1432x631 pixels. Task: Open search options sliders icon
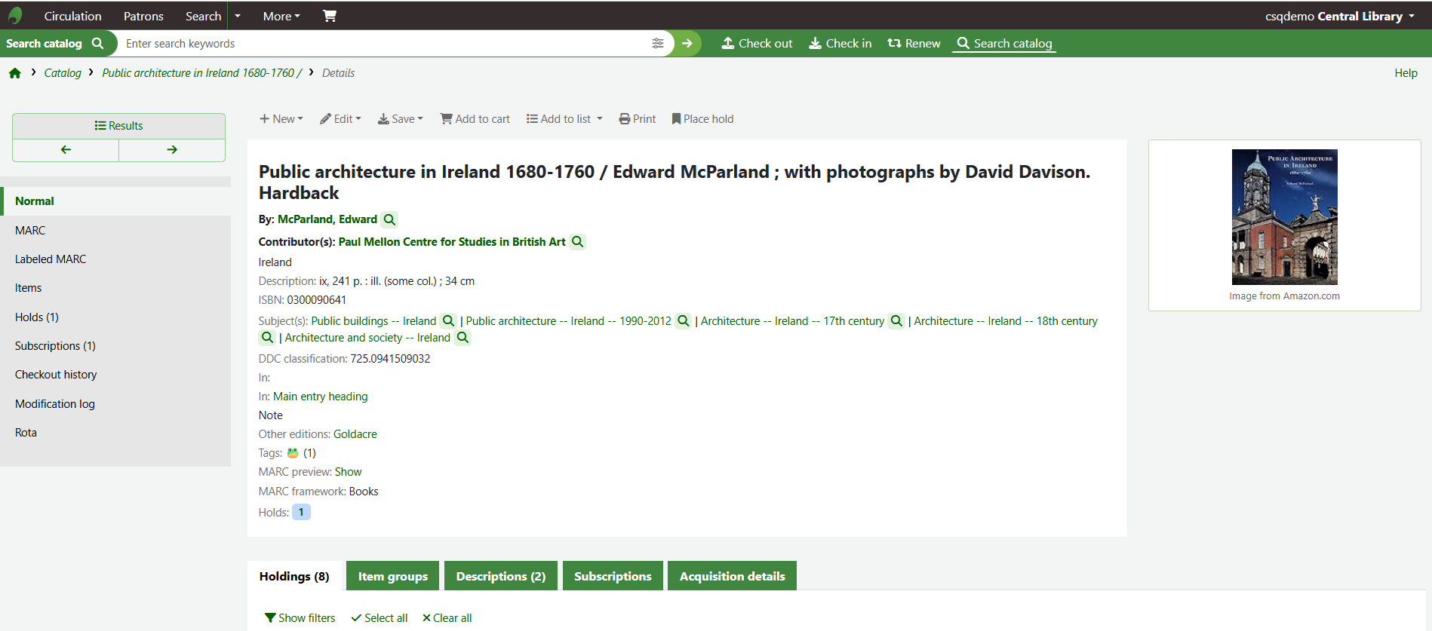(658, 44)
